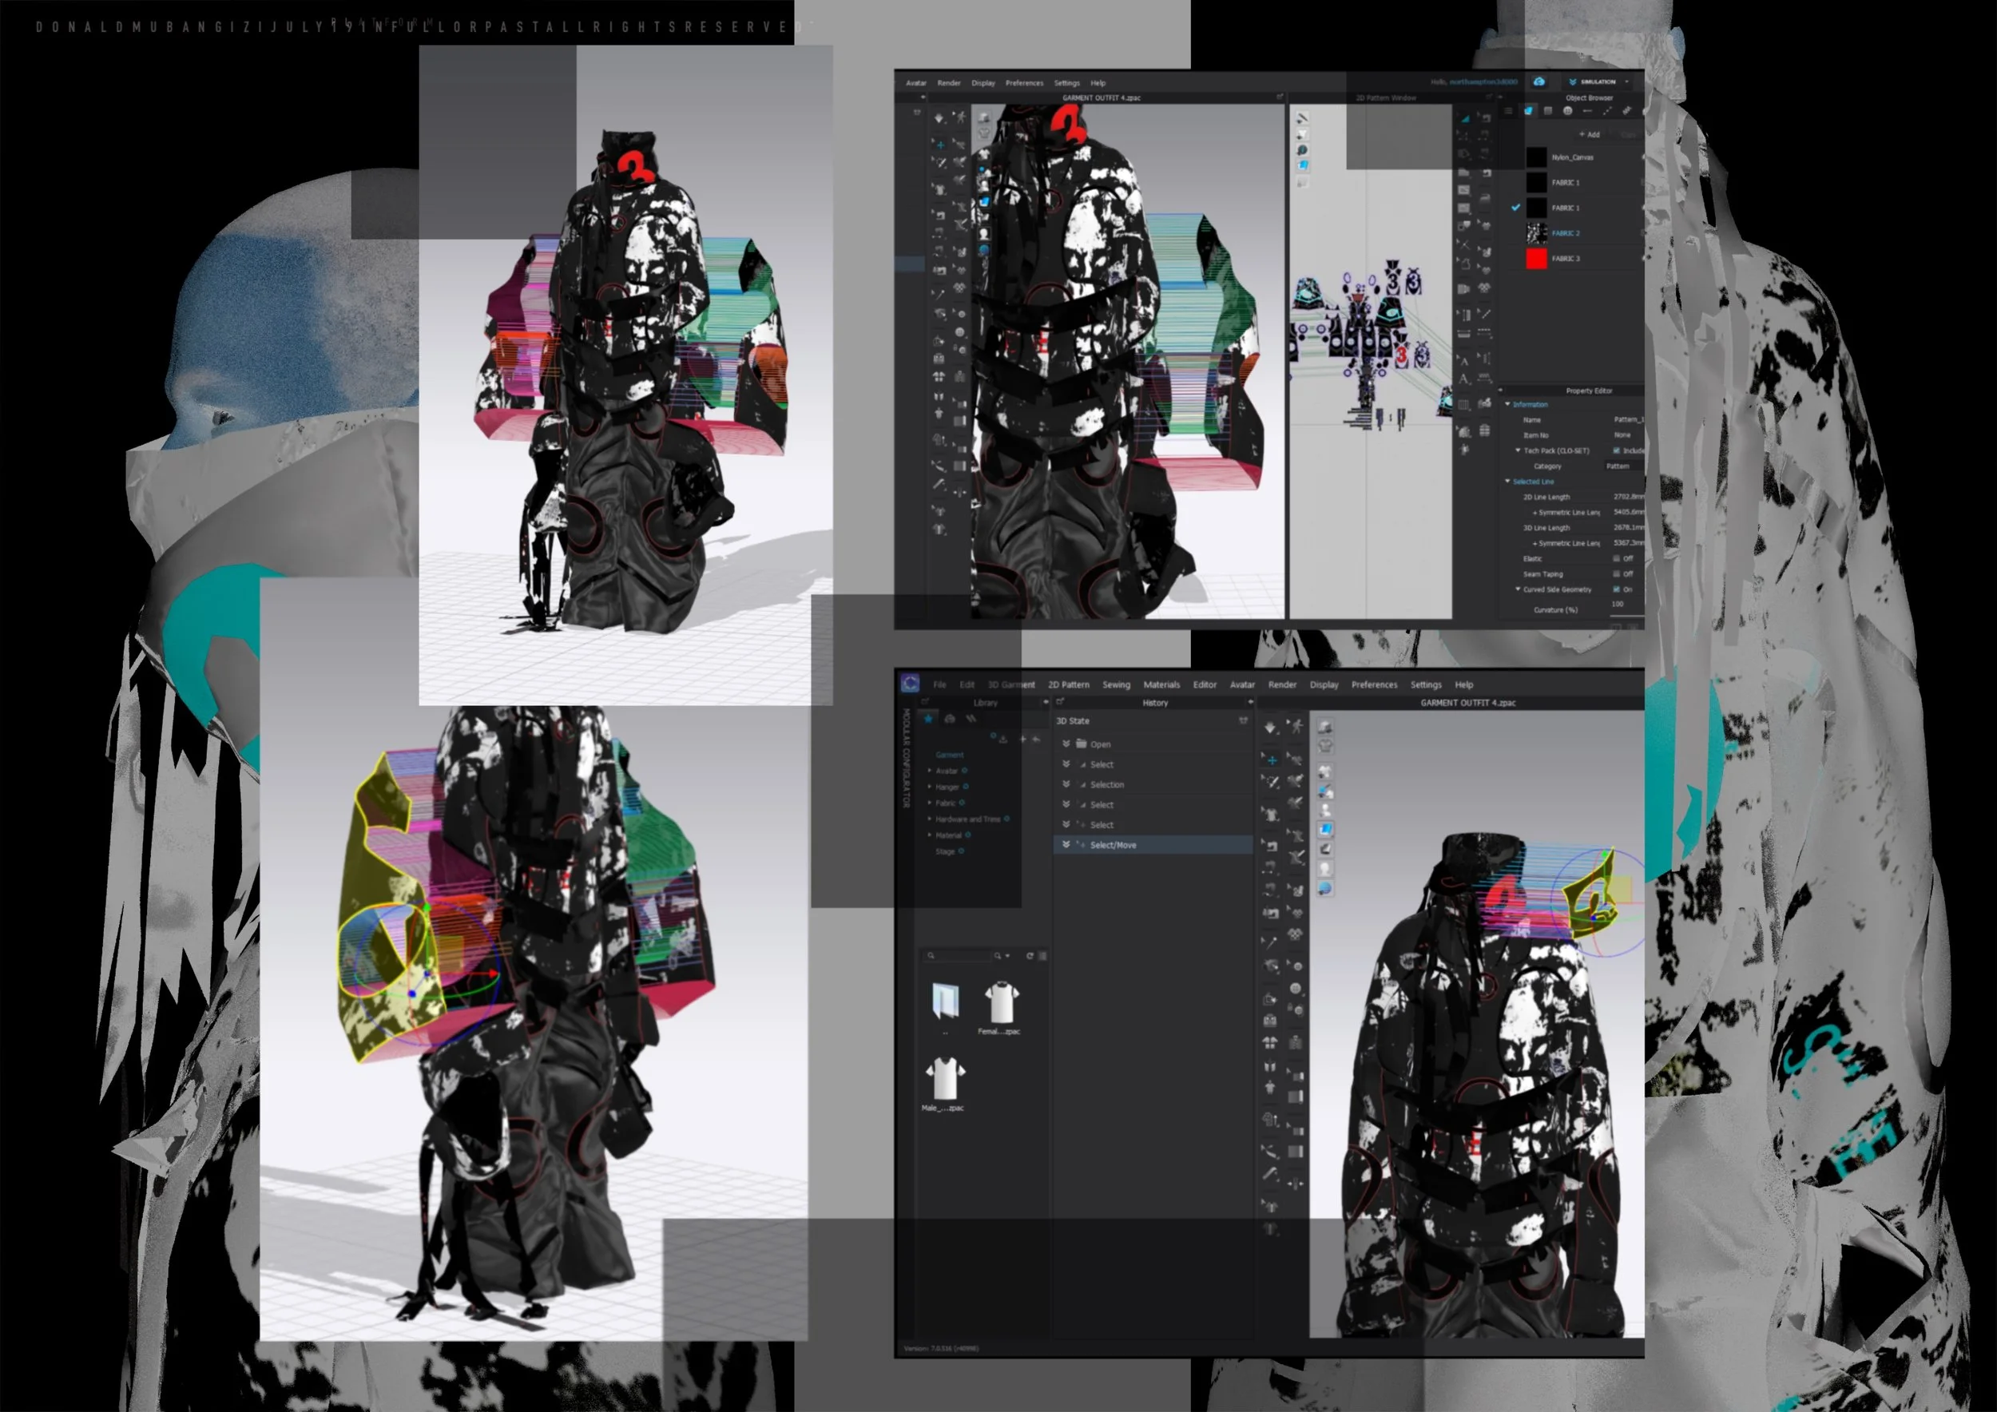Open the Materials menu
The image size is (1997, 1412).
[1161, 684]
